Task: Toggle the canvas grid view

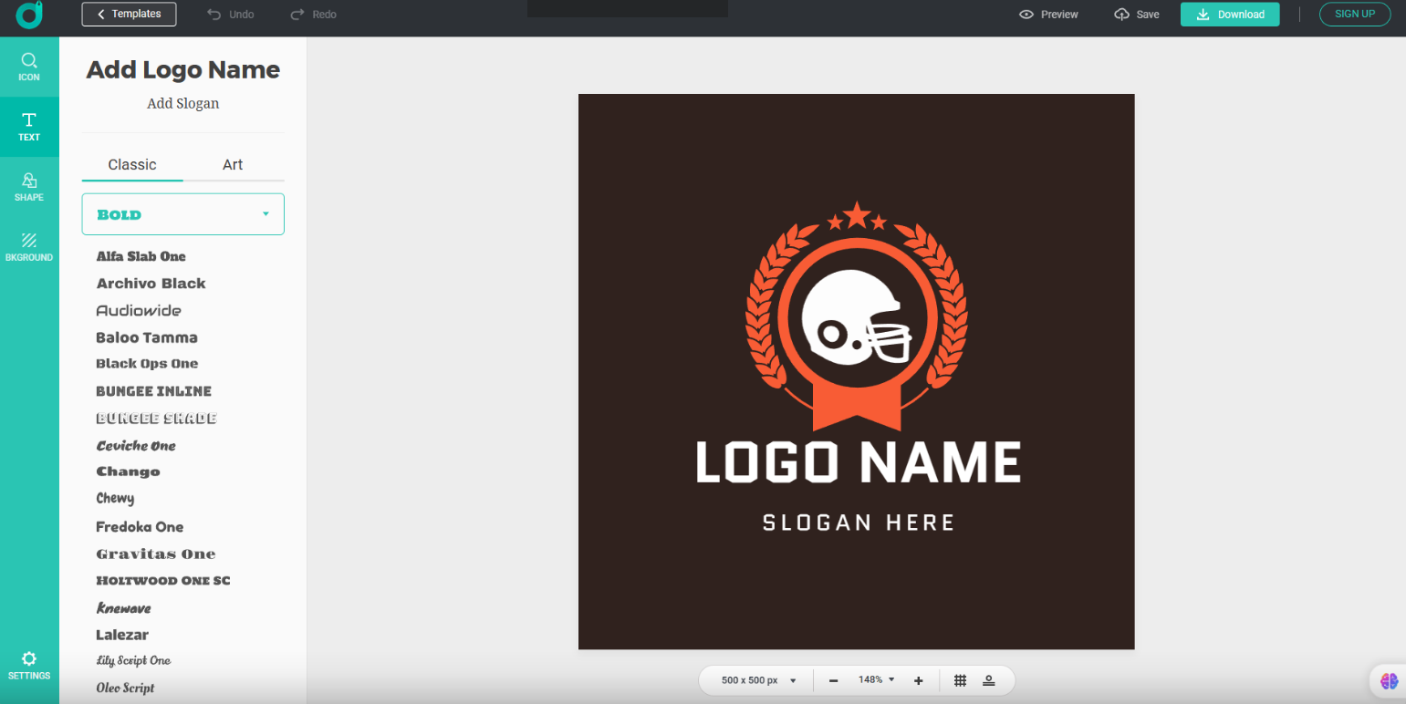Action: pyautogui.click(x=960, y=680)
